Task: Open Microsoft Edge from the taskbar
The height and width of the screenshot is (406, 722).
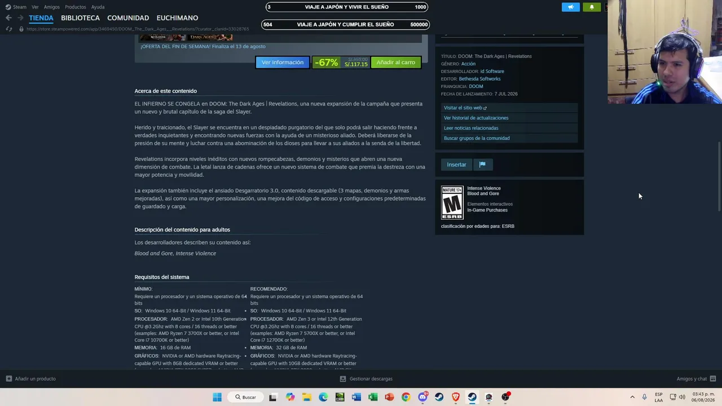Action: coord(323,397)
